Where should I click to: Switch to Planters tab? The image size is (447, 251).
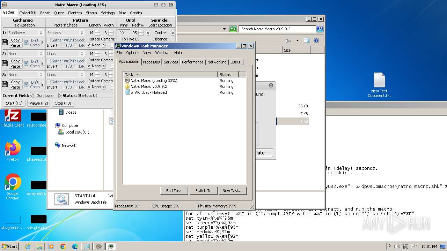pyautogui.click(x=75, y=13)
